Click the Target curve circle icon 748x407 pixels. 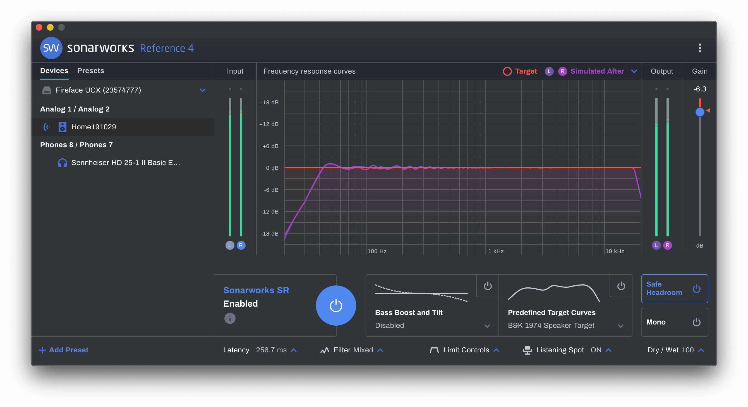tap(507, 71)
